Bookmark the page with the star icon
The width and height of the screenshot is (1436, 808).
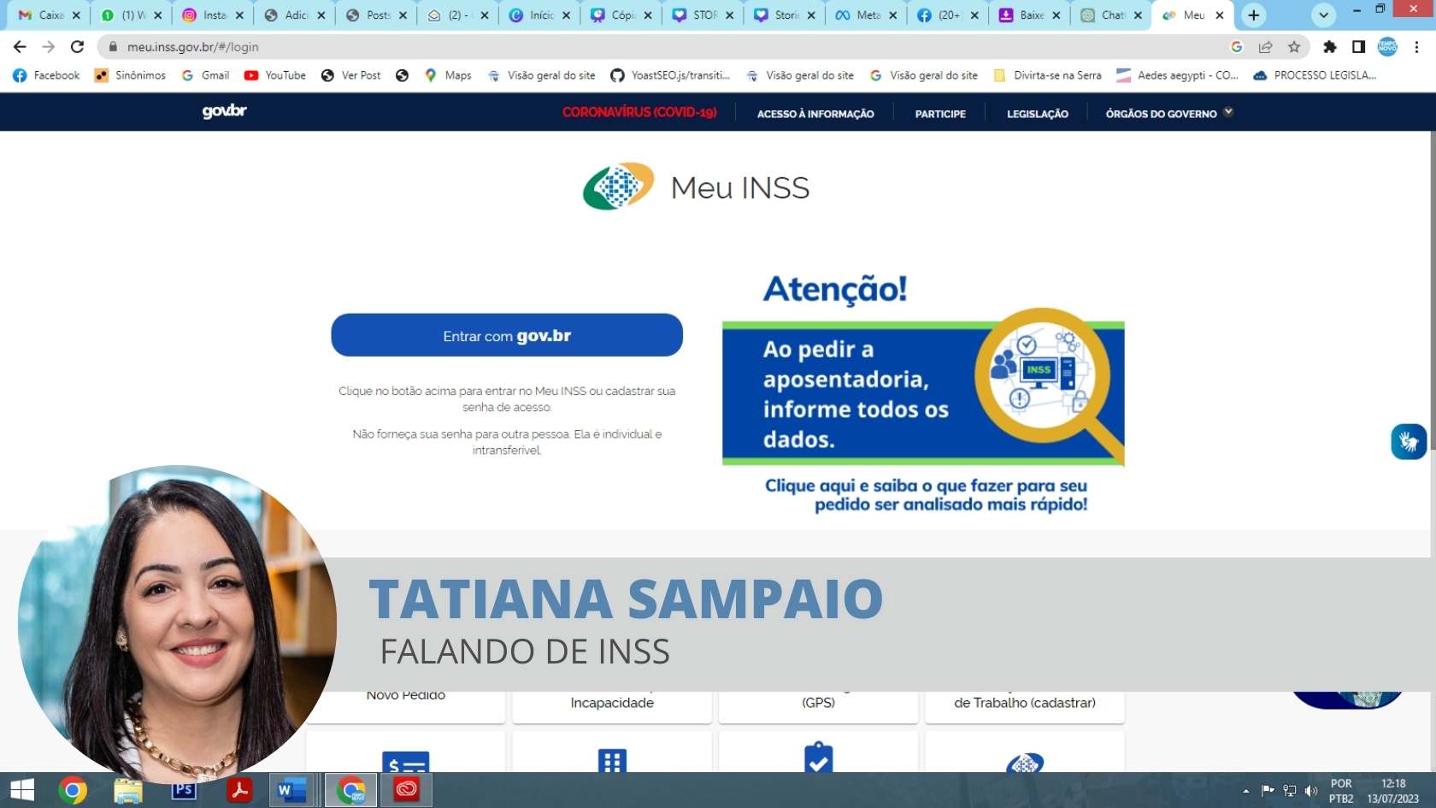[1294, 47]
